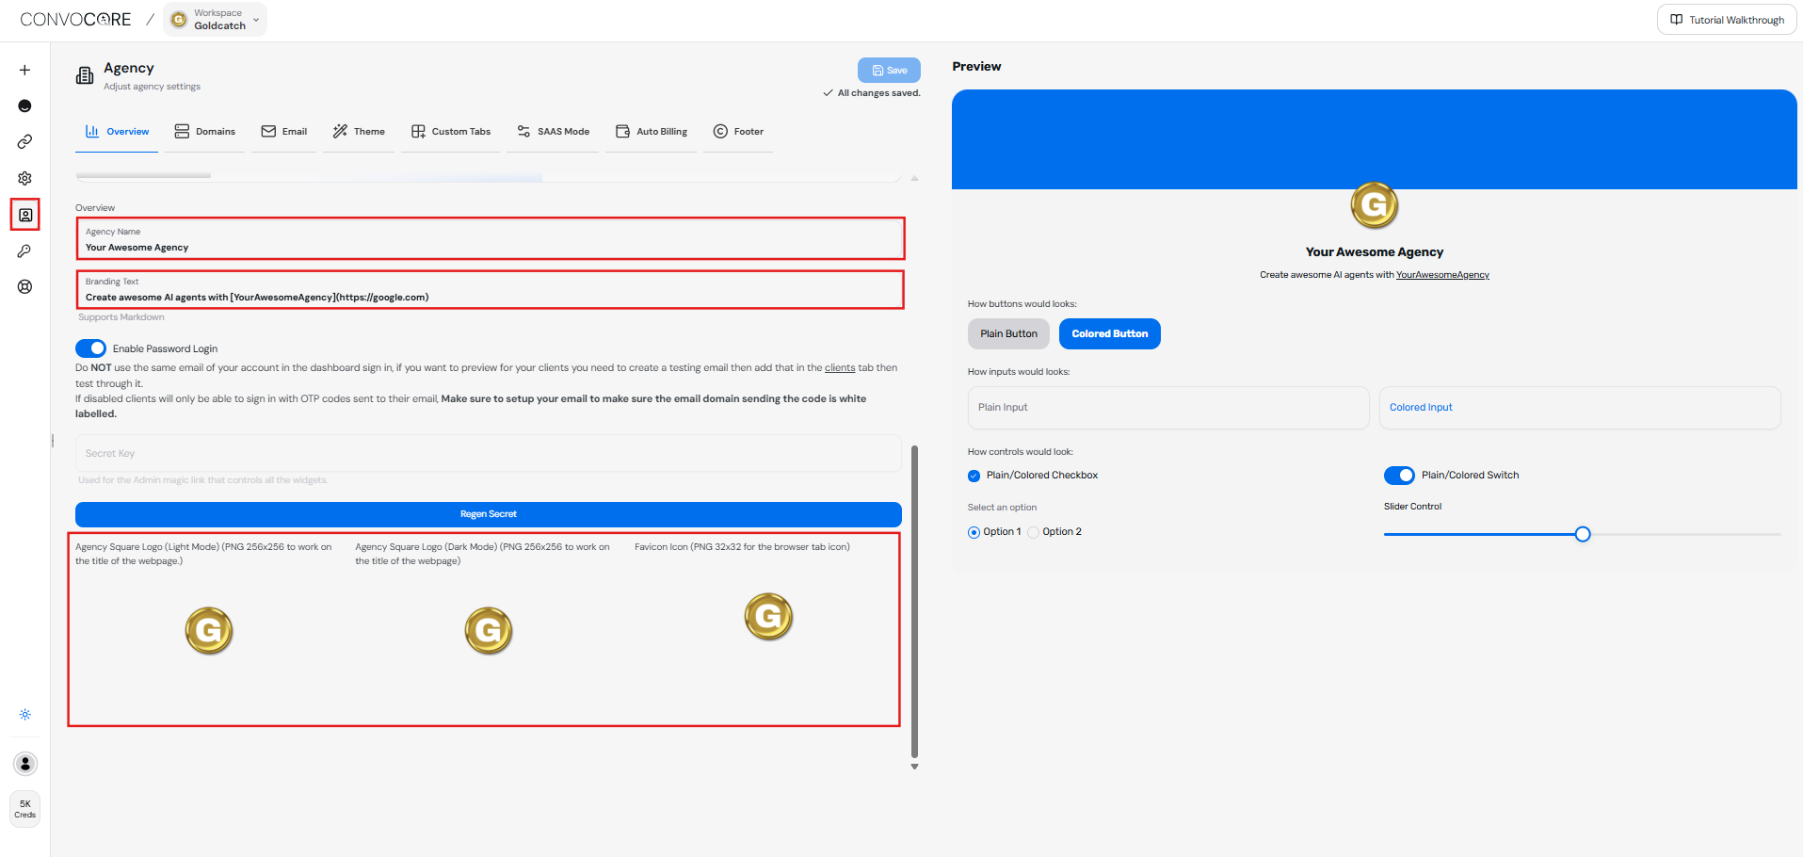
Task: Toggle light mode with the sun icon
Action: click(24, 714)
